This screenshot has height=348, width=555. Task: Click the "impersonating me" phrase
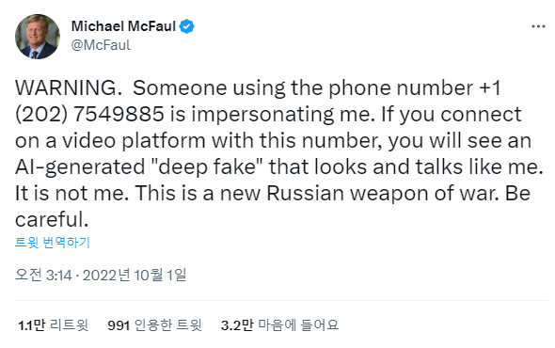click(x=283, y=115)
